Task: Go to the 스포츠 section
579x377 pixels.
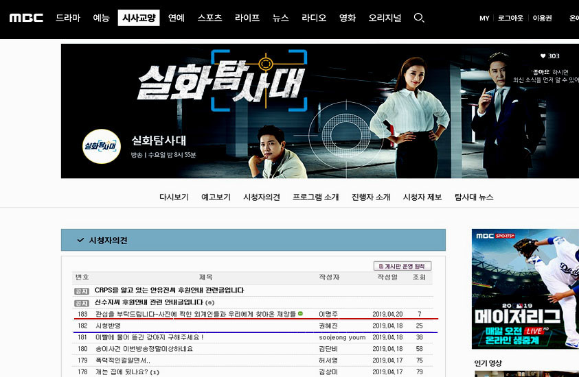Action: click(x=209, y=18)
